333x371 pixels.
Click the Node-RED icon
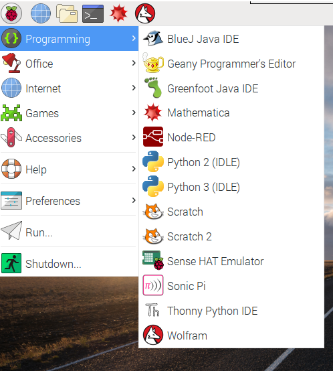[153, 137]
